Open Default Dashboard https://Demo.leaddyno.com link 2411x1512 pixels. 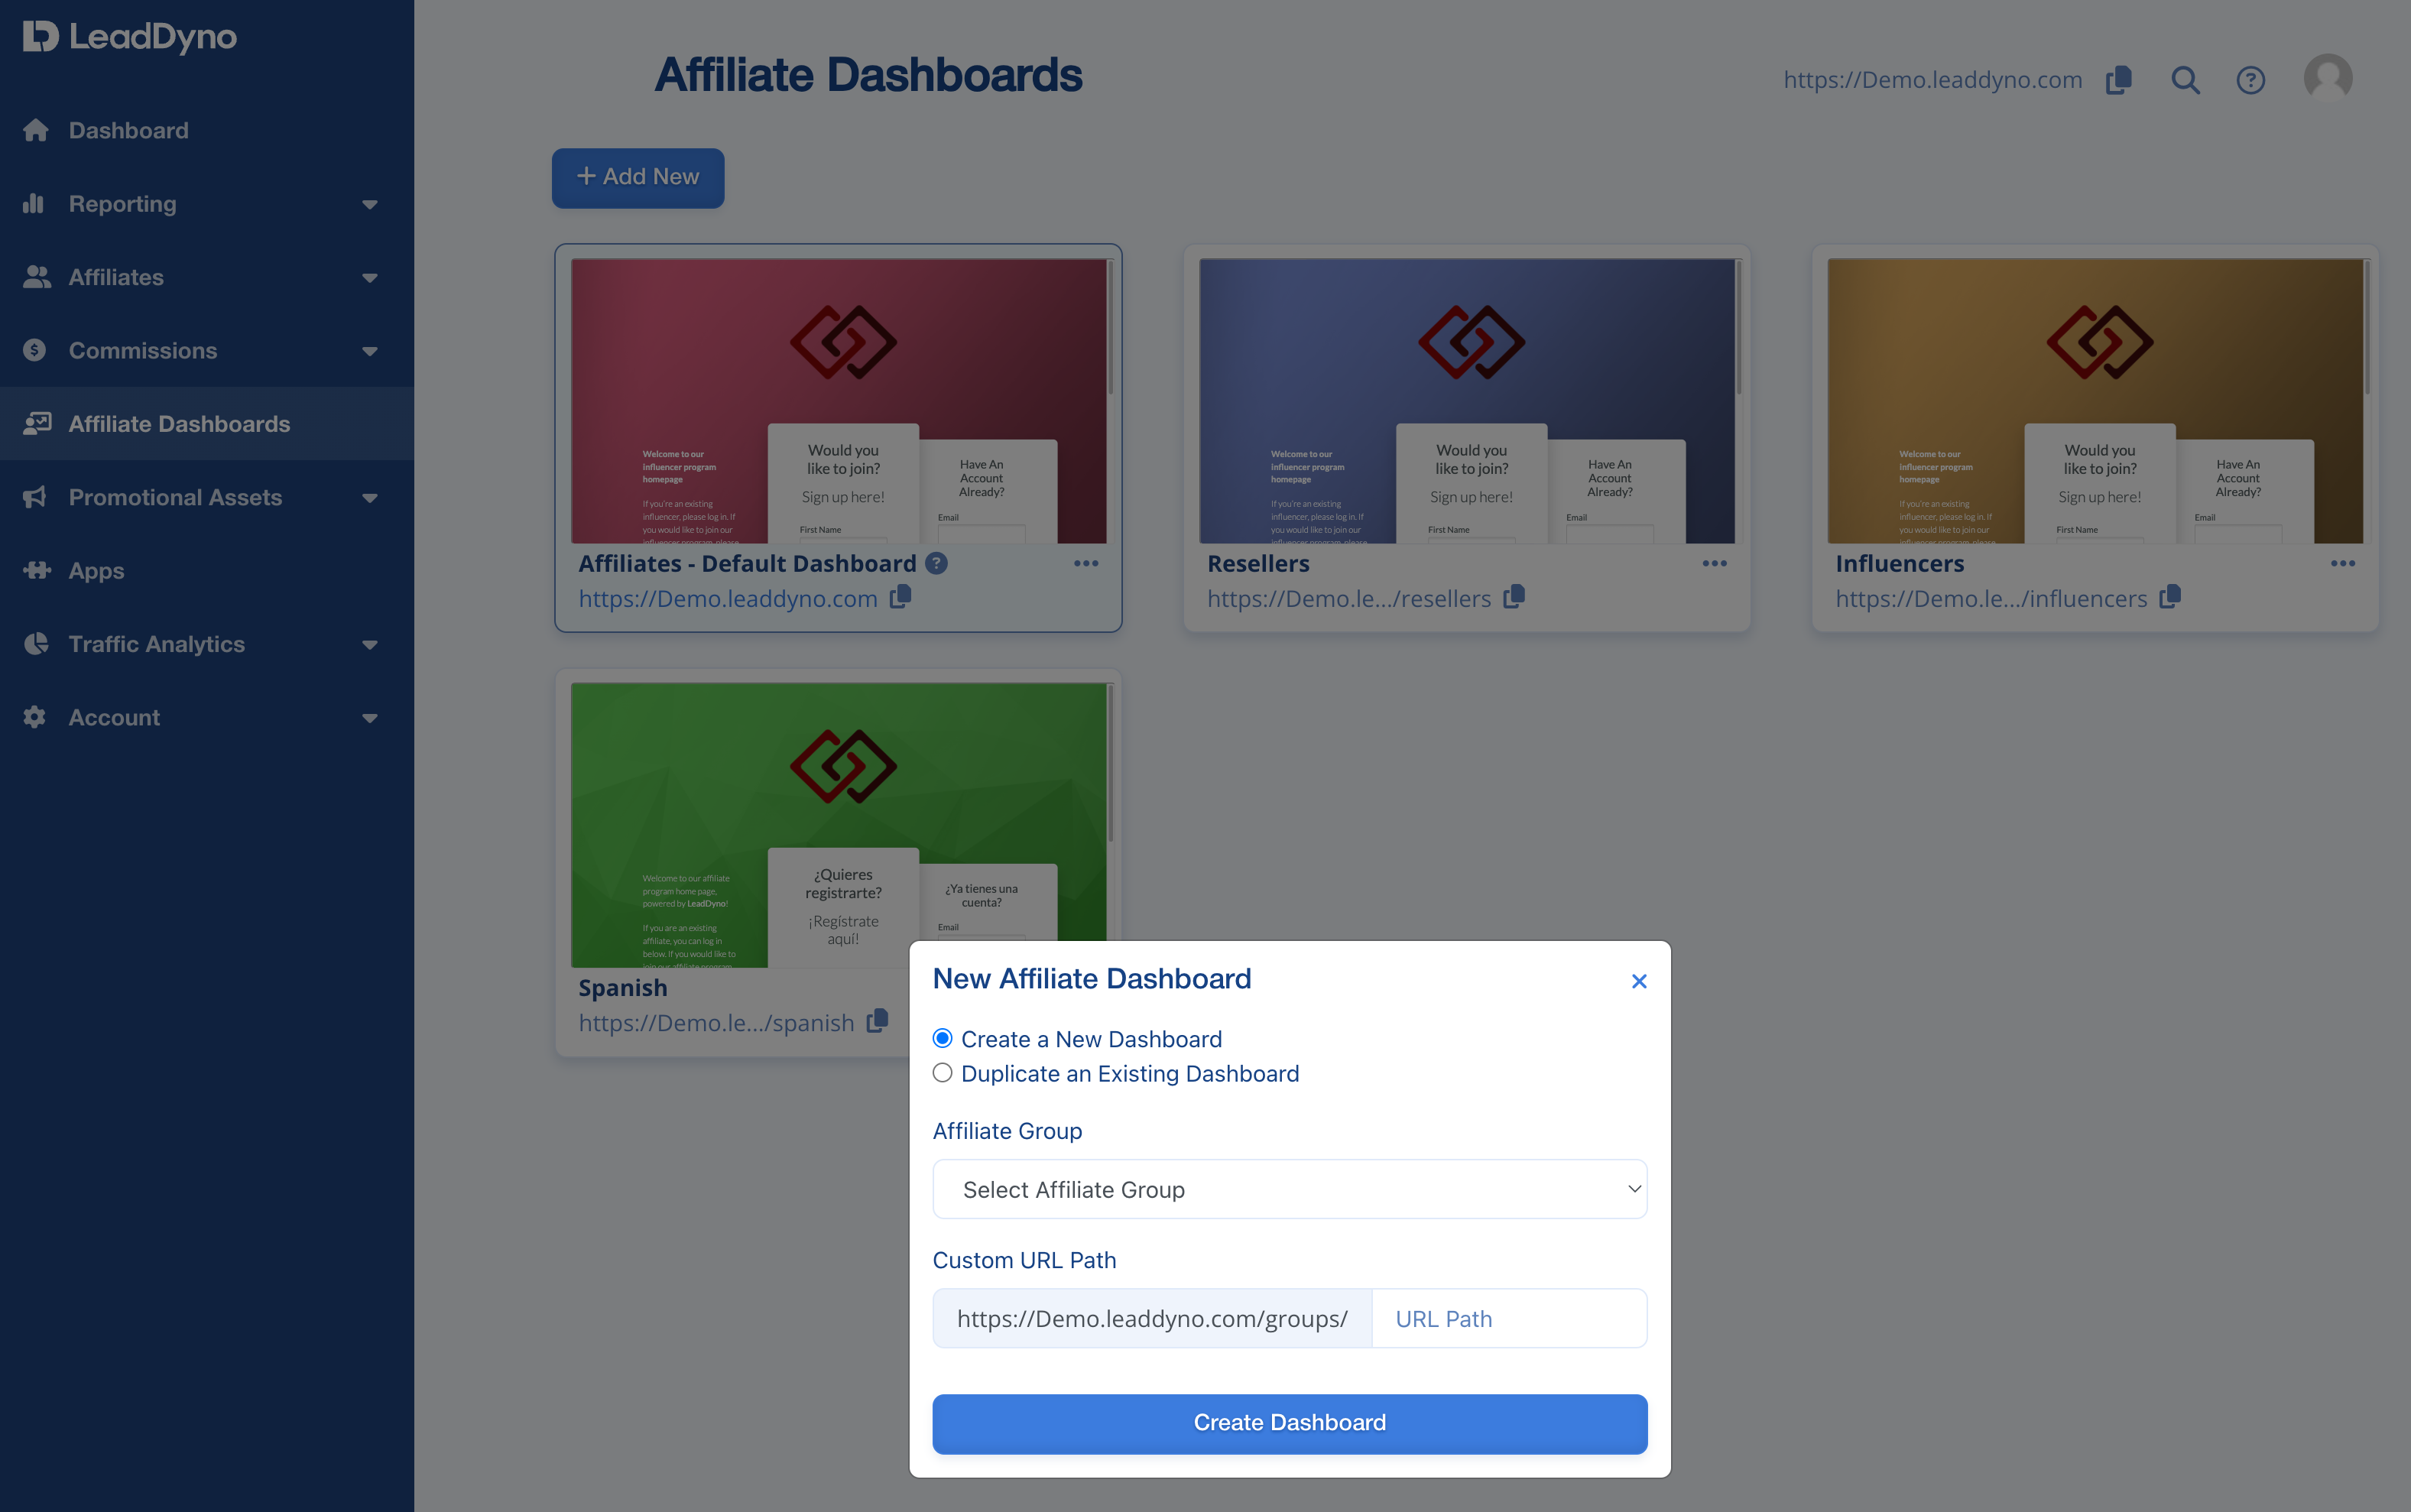coord(728,598)
